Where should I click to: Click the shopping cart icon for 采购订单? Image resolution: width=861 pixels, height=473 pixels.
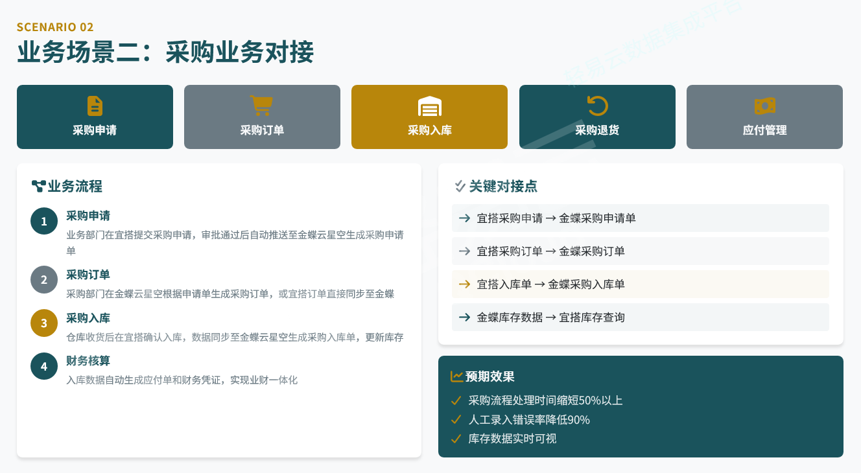pos(262,106)
